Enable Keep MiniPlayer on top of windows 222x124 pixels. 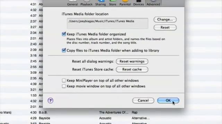pyautogui.click(x=64, y=80)
